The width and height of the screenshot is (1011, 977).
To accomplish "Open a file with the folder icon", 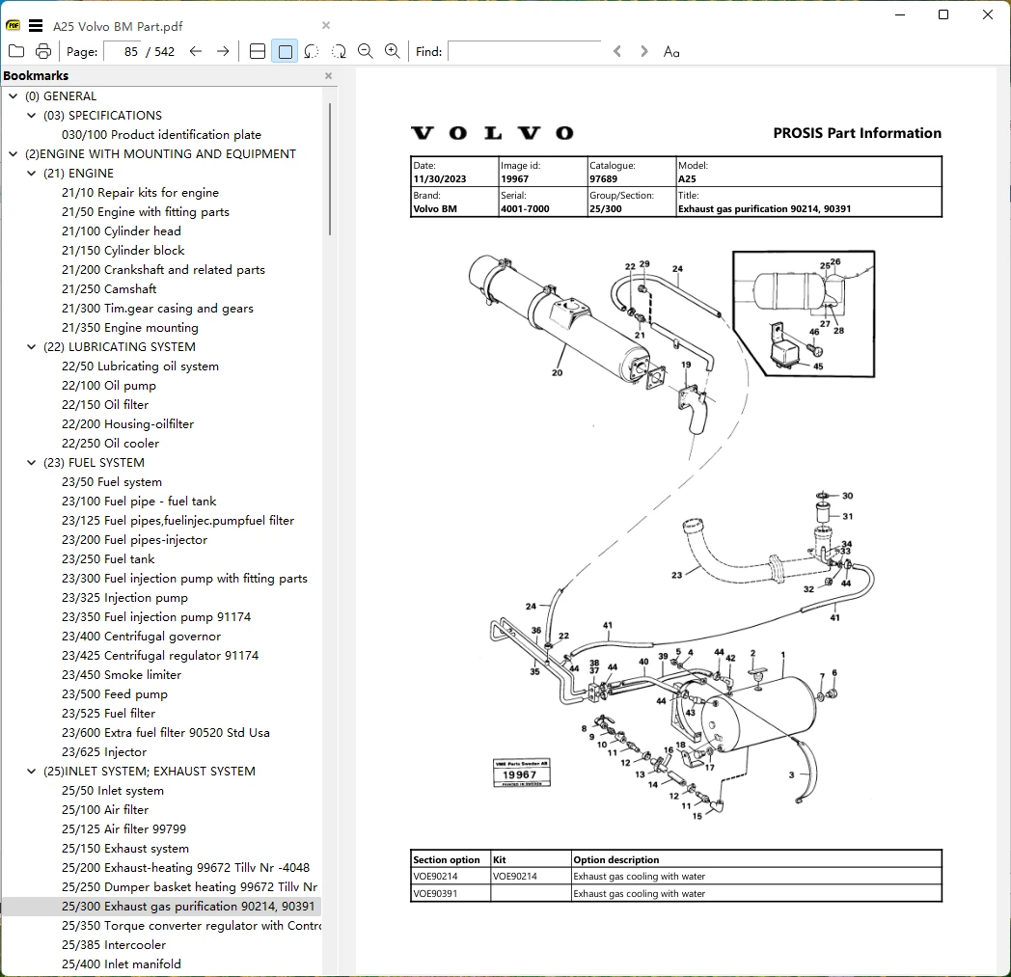I will [x=16, y=51].
